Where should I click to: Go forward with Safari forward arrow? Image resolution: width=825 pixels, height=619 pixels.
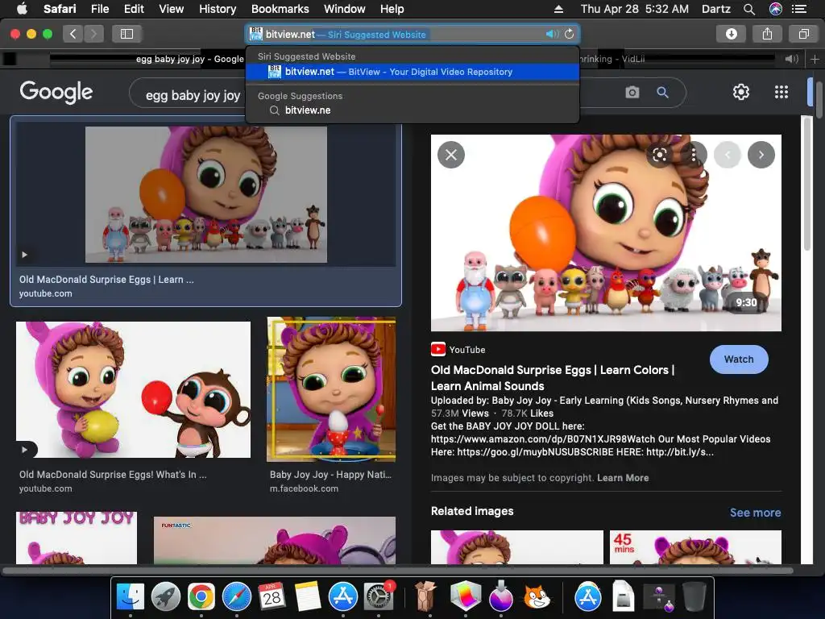click(93, 34)
